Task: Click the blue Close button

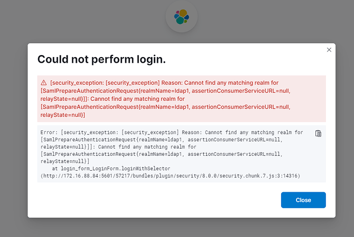Action: 303,200
